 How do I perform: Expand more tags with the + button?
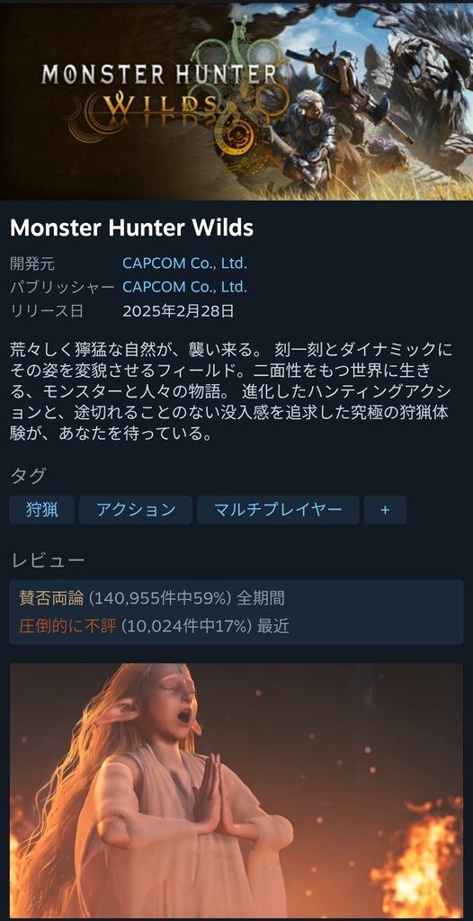pyautogui.click(x=385, y=510)
